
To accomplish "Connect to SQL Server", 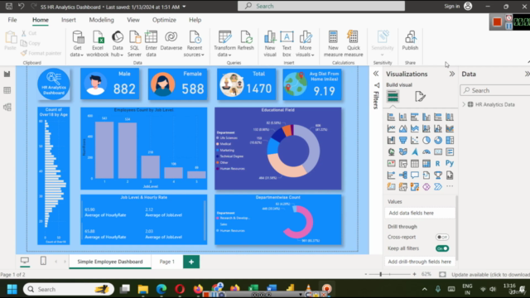I will 134,44.
